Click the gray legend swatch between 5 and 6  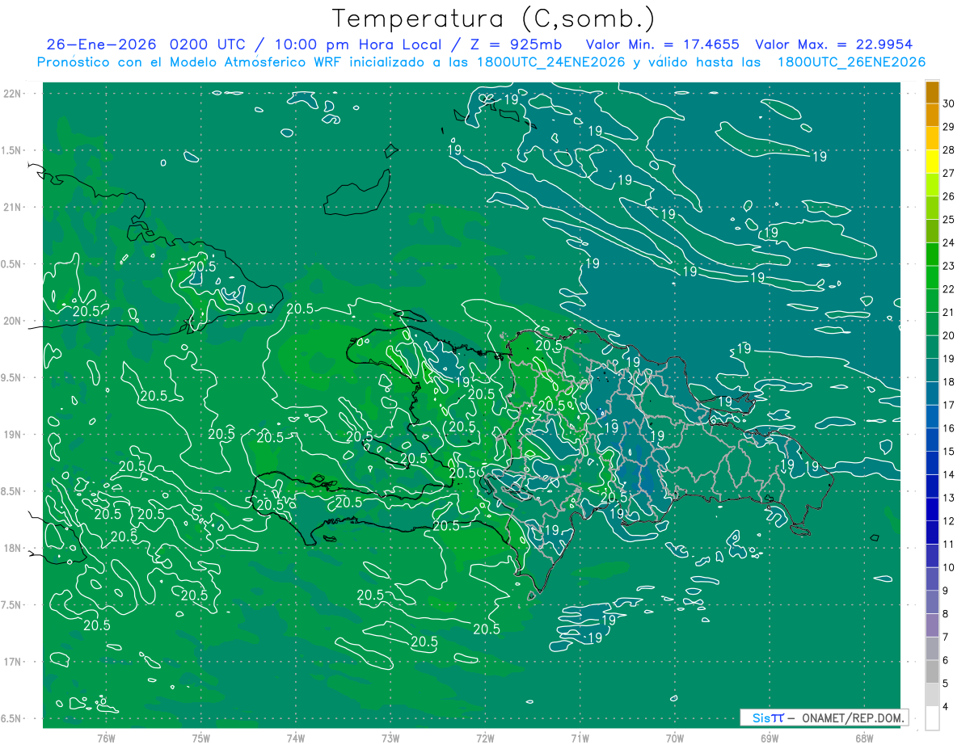pyautogui.click(x=932, y=671)
